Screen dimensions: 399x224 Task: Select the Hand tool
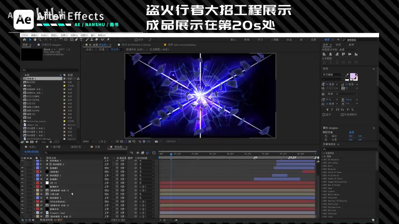point(35,40)
